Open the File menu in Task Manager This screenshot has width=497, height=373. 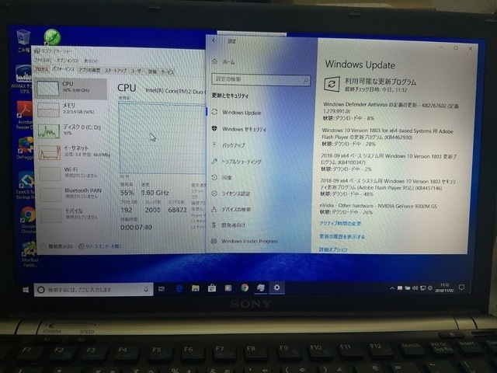click(x=43, y=60)
